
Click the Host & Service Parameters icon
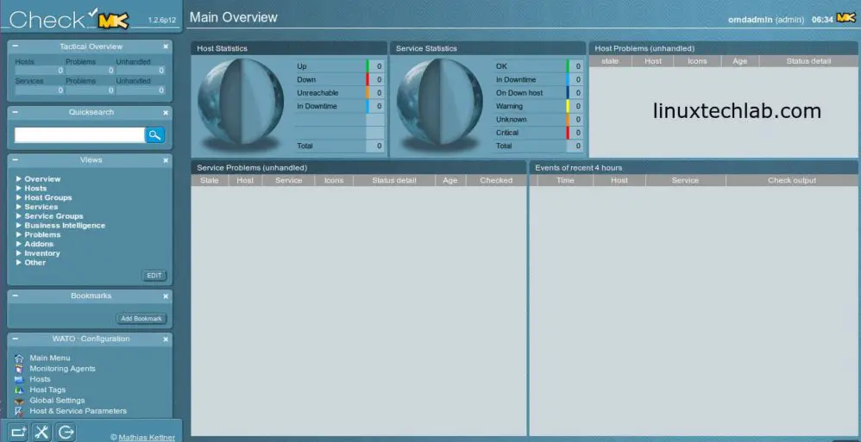point(19,411)
